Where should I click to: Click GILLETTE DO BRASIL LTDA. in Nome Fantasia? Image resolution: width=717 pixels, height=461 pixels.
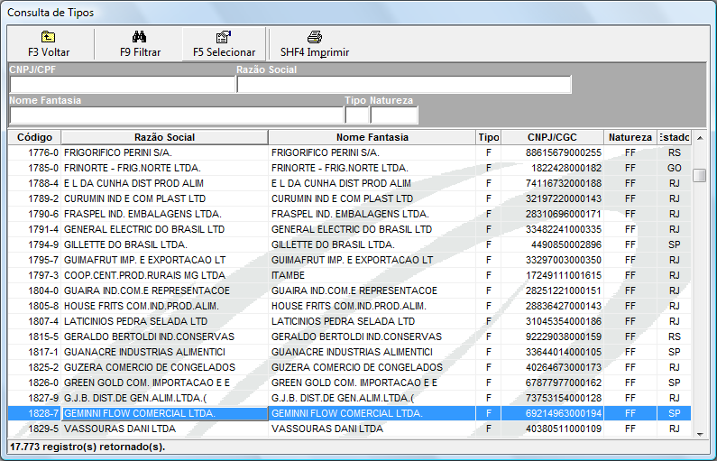(x=372, y=244)
